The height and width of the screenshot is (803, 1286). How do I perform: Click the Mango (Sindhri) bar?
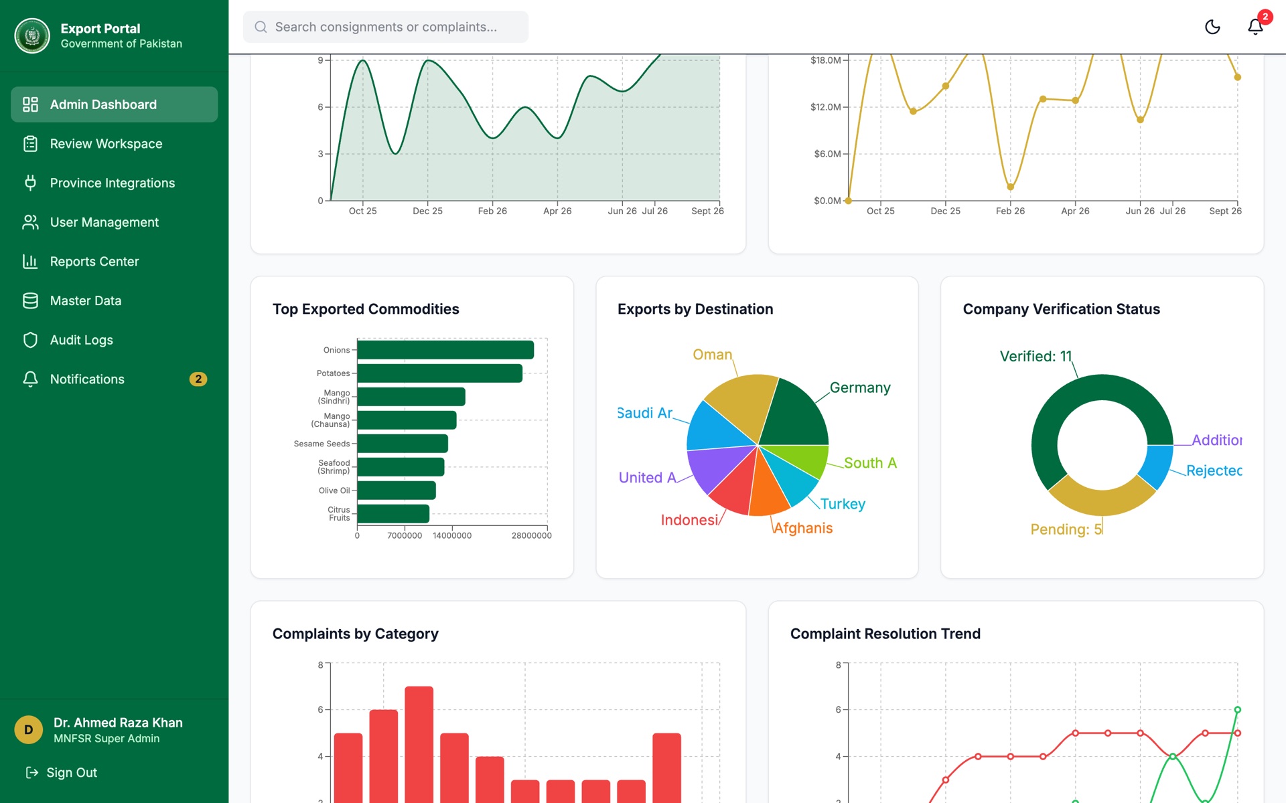pos(411,397)
